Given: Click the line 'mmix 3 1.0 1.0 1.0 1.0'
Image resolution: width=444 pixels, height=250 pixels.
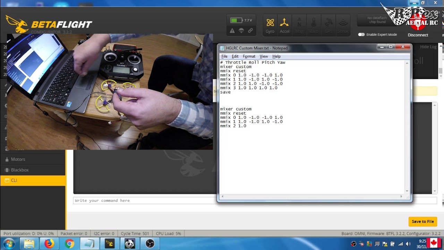Looking at the screenshot, I should (x=249, y=88).
